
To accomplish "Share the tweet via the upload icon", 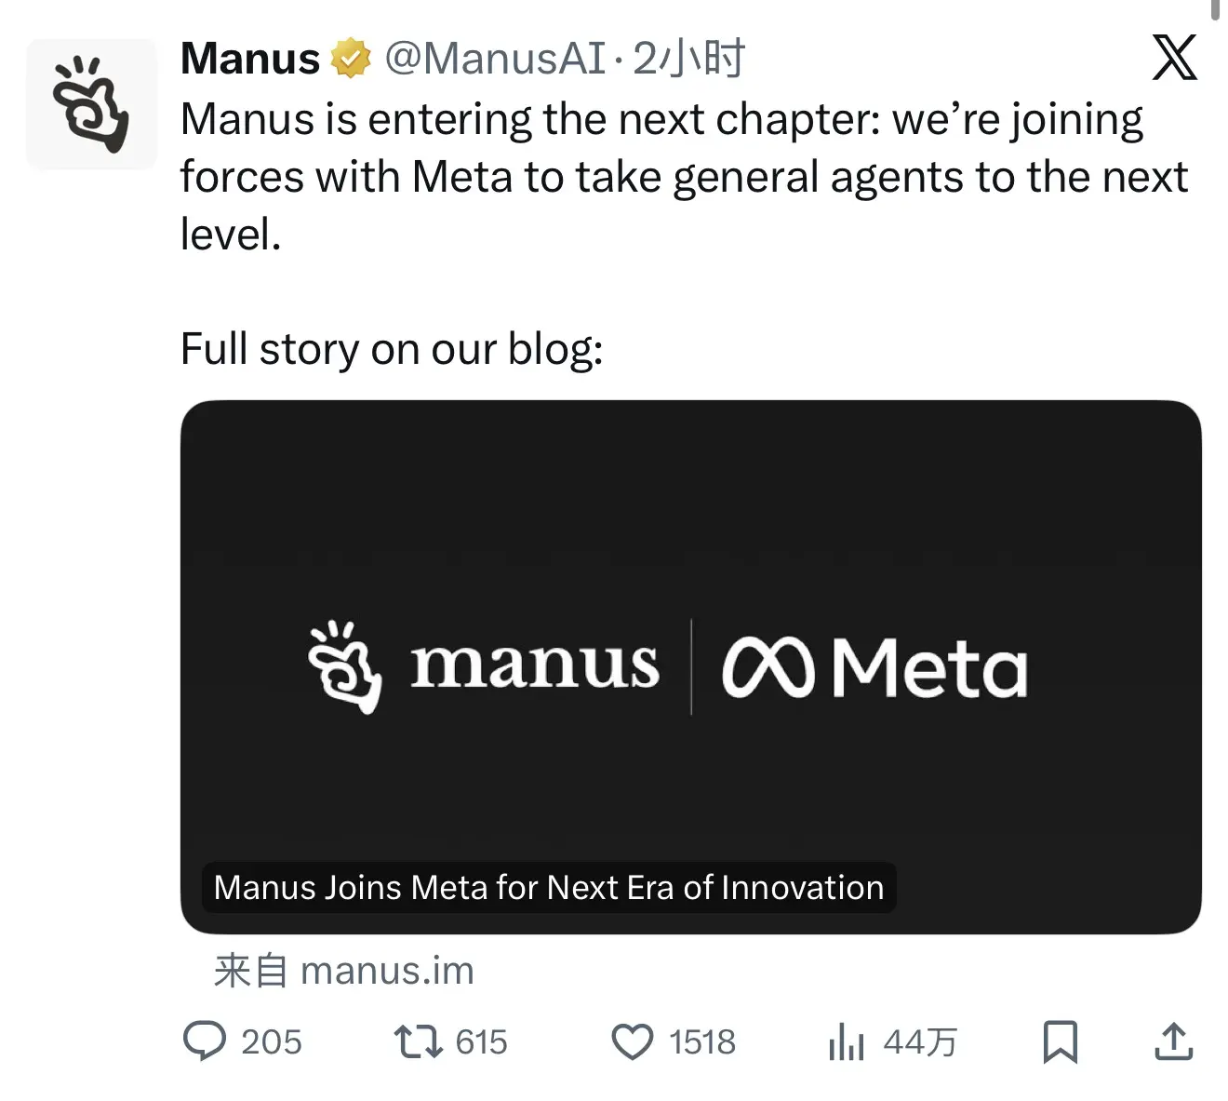I will (x=1171, y=1041).
